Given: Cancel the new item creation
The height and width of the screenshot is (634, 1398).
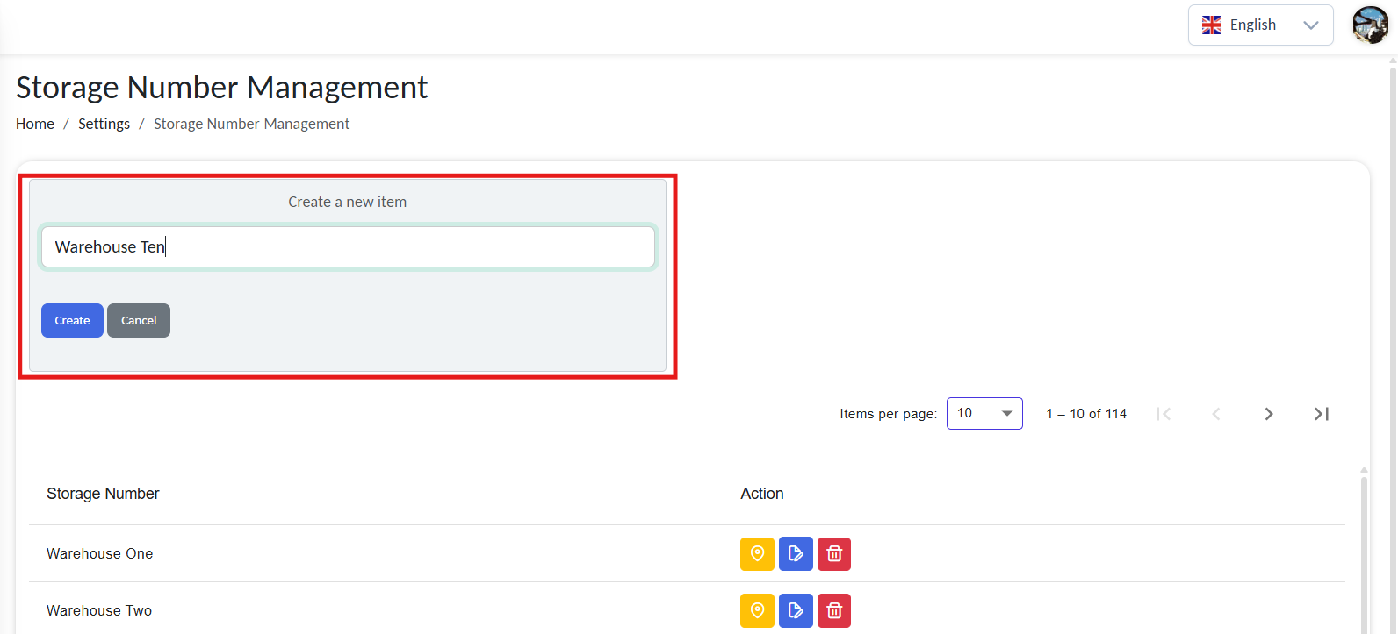Looking at the screenshot, I should pos(139,321).
